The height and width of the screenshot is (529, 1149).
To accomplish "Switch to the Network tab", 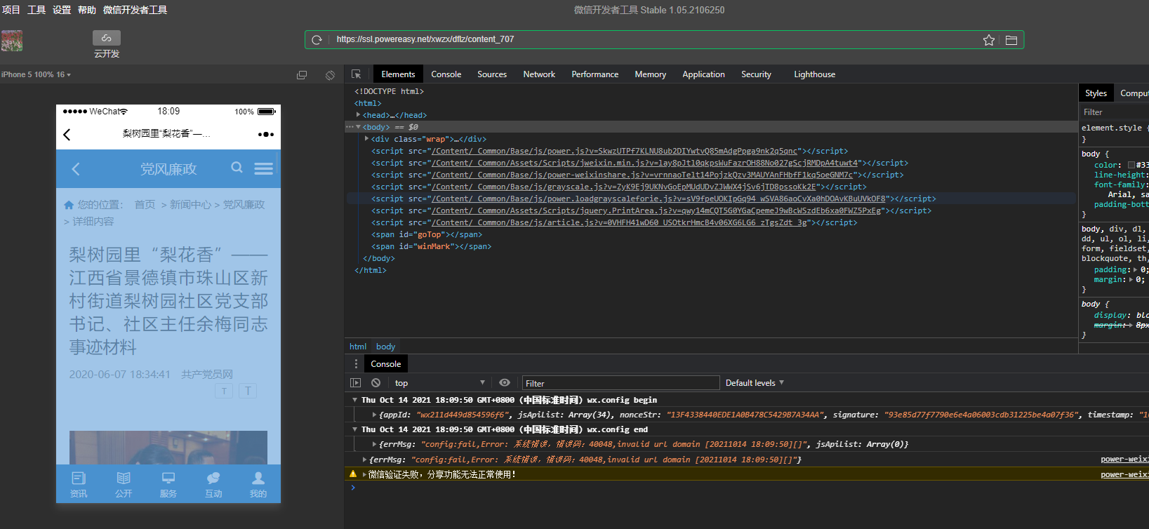I will coord(538,74).
